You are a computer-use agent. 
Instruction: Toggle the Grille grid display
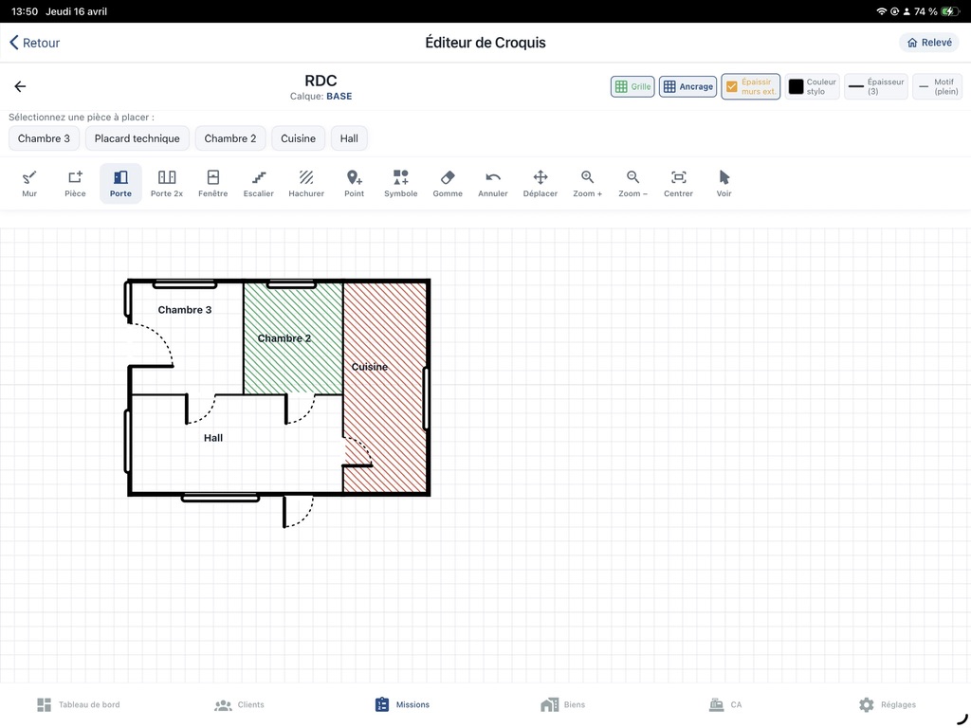[632, 87]
